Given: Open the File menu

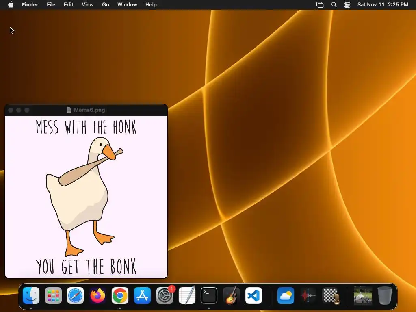Looking at the screenshot, I should pyautogui.click(x=51, y=4).
